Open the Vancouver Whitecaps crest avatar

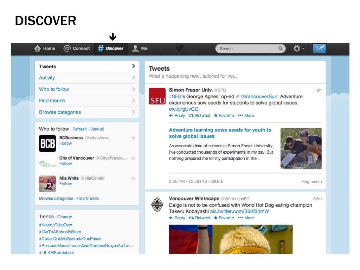(157, 205)
